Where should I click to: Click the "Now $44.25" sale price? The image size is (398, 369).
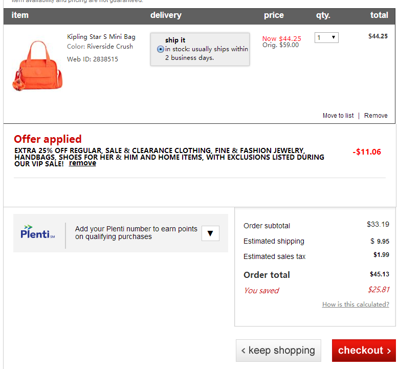pyautogui.click(x=281, y=38)
